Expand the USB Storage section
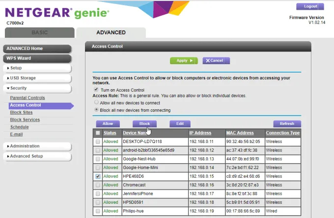The image size is (334, 218). [x=37, y=78]
